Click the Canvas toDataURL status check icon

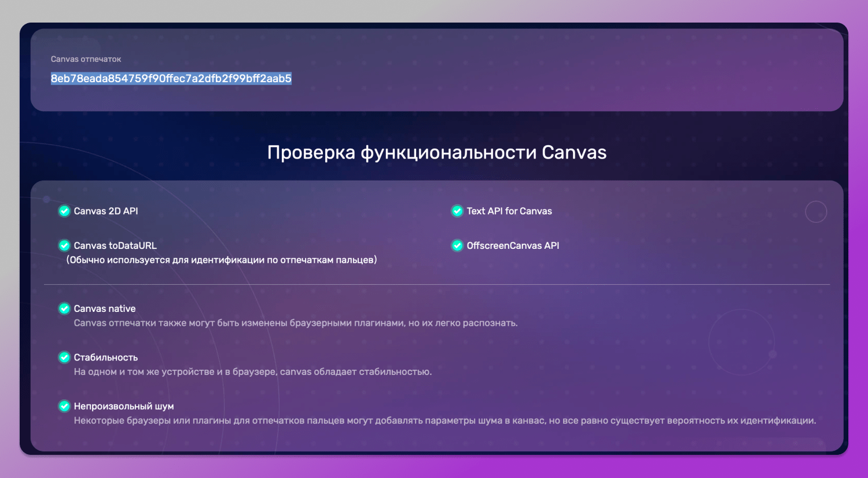(x=64, y=246)
